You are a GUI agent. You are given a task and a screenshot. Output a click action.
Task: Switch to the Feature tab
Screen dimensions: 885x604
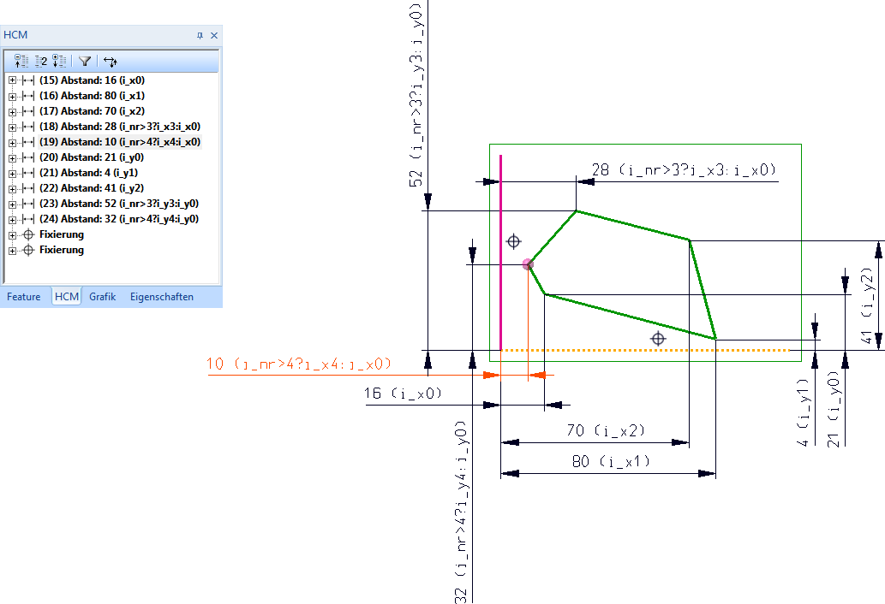[x=24, y=297]
